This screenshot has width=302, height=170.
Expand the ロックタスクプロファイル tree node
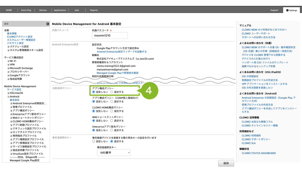click(x=12, y=132)
